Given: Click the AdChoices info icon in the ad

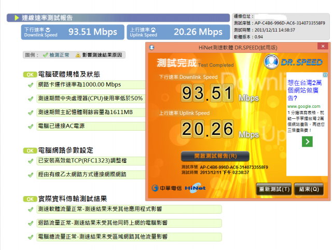Looking at the screenshot, I should tap(325, 75).
